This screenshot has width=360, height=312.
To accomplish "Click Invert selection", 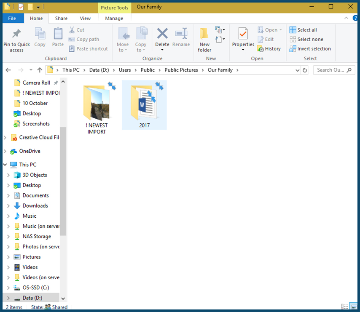I will (x=310, y=48).
